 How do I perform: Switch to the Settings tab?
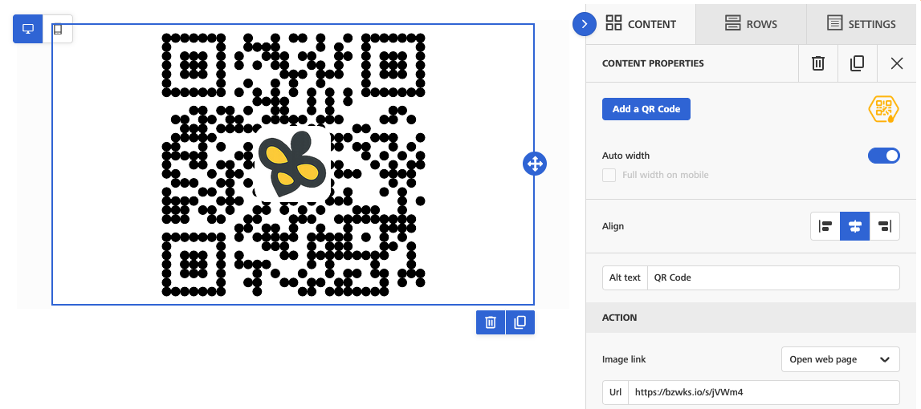click(862, 23)
